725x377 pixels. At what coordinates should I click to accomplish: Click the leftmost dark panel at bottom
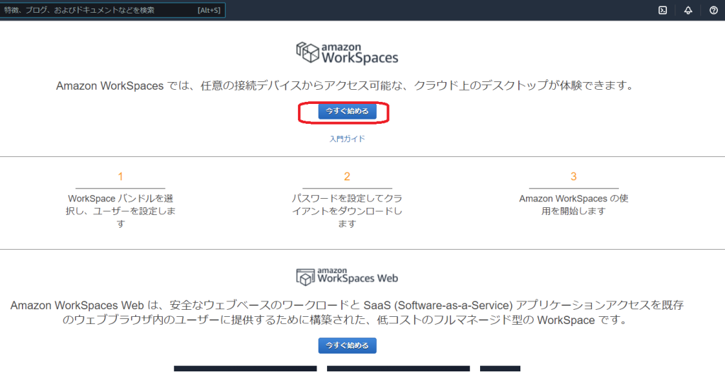[245, 369]
